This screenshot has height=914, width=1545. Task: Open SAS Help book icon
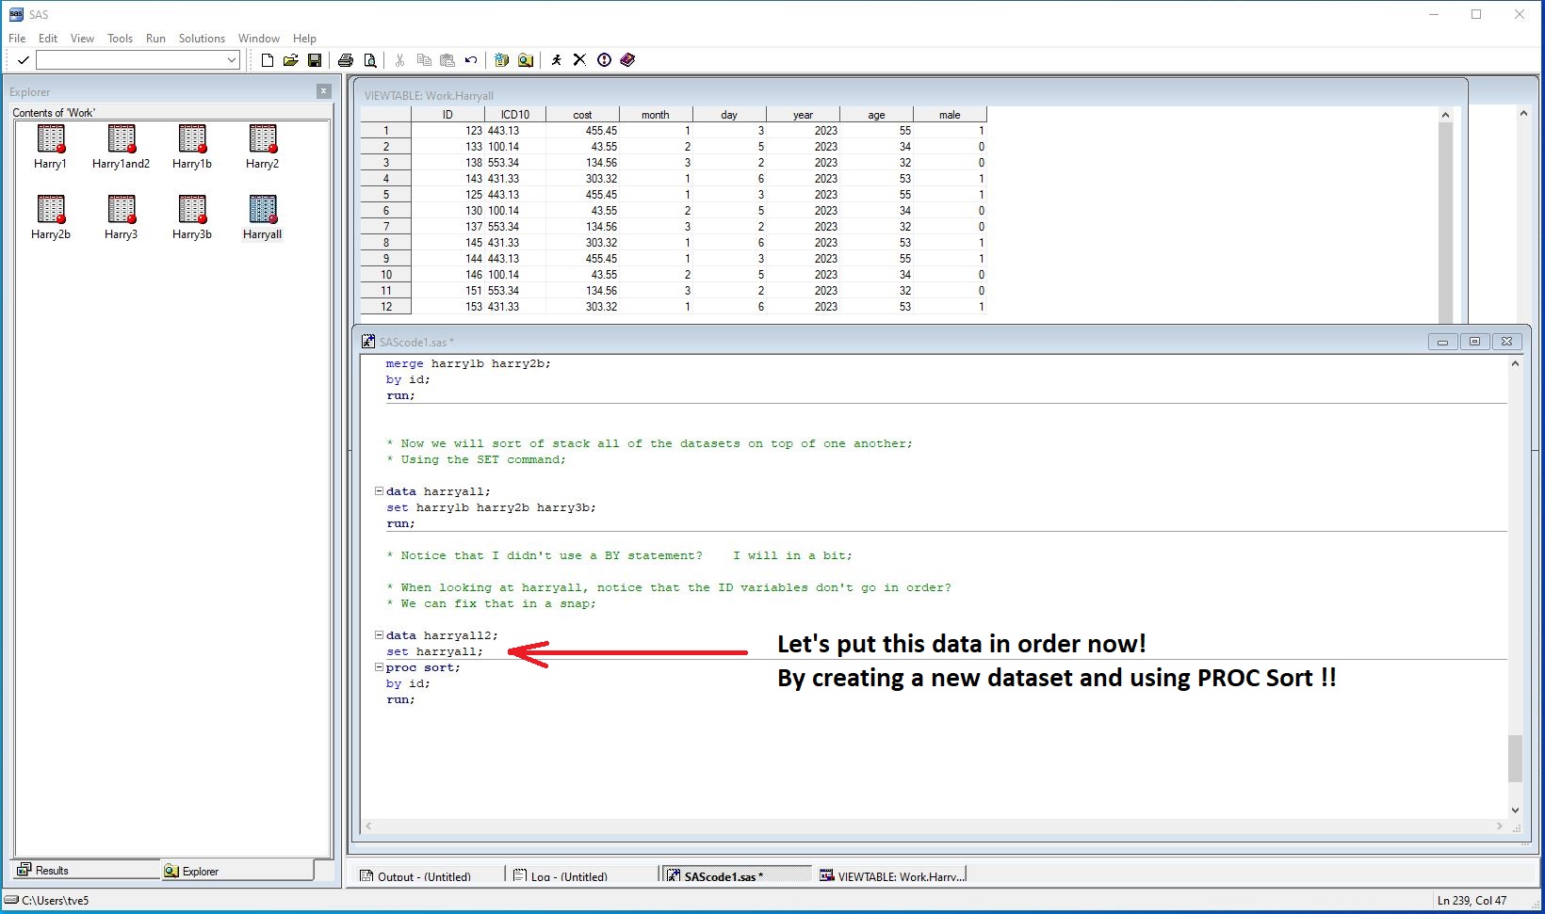tap(627, 60)
